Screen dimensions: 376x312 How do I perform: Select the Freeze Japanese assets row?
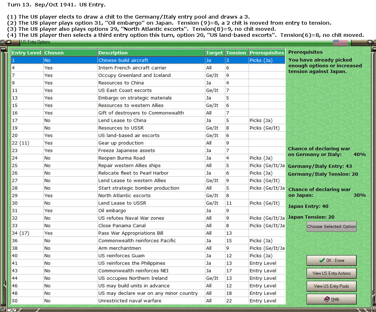(148, 150)
